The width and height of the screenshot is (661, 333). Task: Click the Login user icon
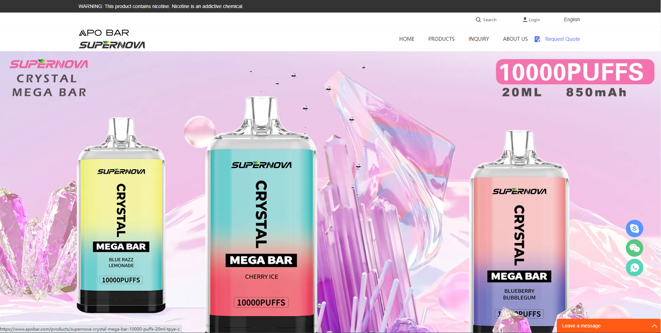(x=525, y=20)
